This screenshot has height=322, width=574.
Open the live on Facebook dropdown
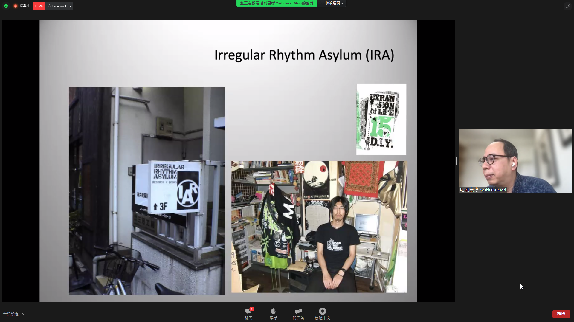[x=59, y=6]
